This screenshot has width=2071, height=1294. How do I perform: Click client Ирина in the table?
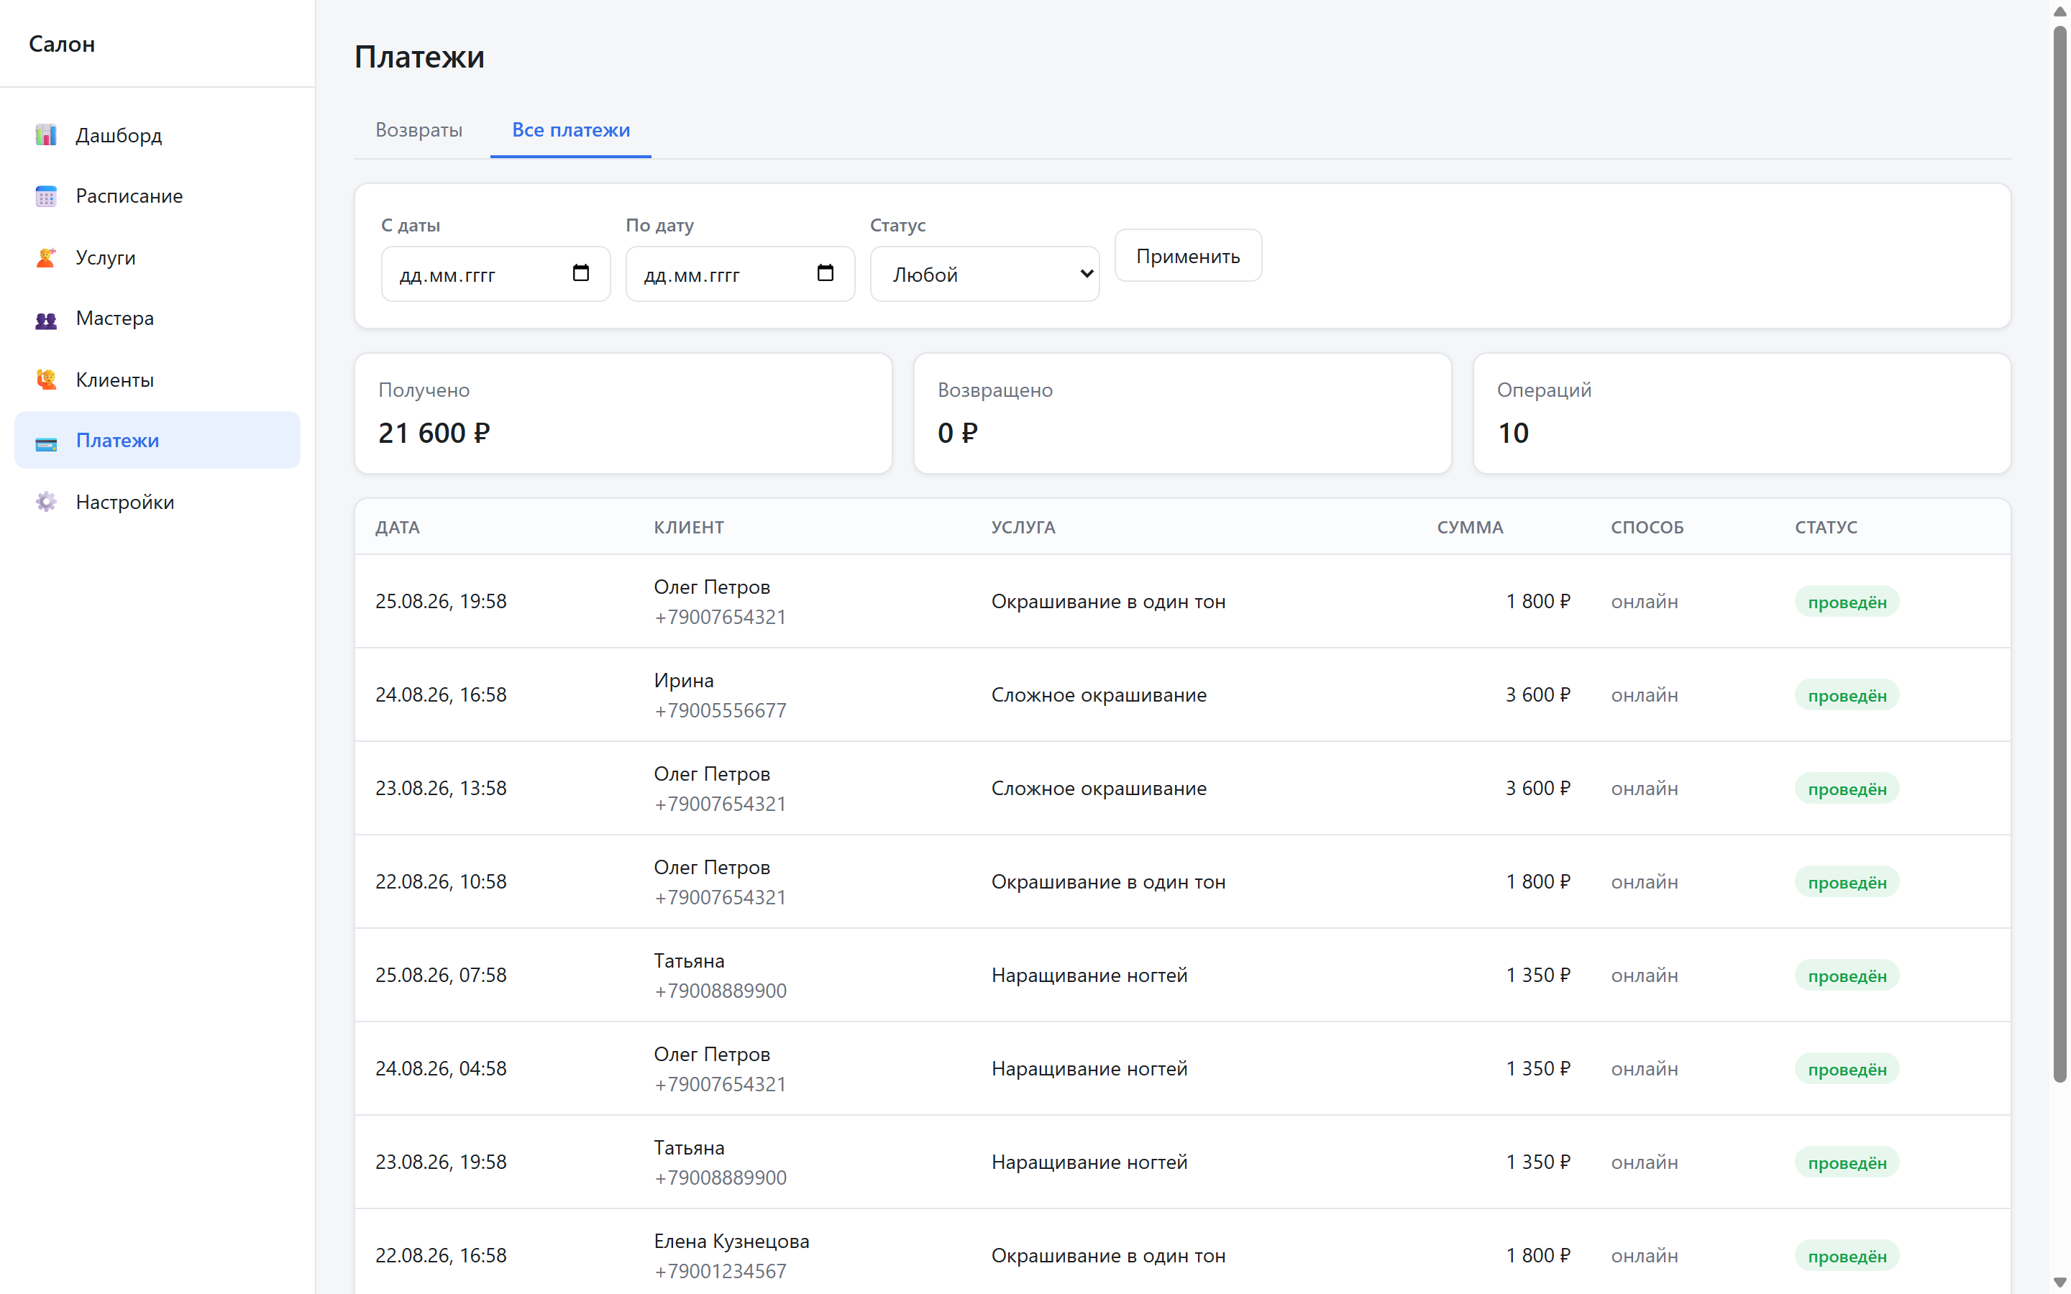pyautogui.click(x=684, y=680)
